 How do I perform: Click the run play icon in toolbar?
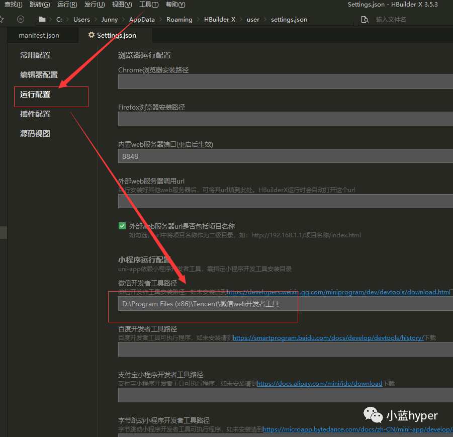tap(20, 19)
